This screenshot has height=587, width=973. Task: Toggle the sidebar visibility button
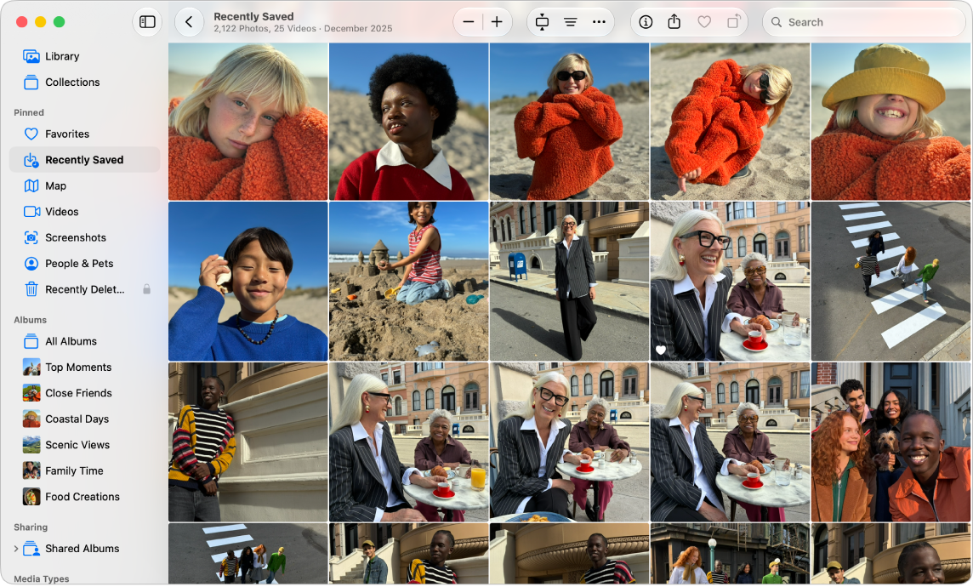tap(147, 22)
